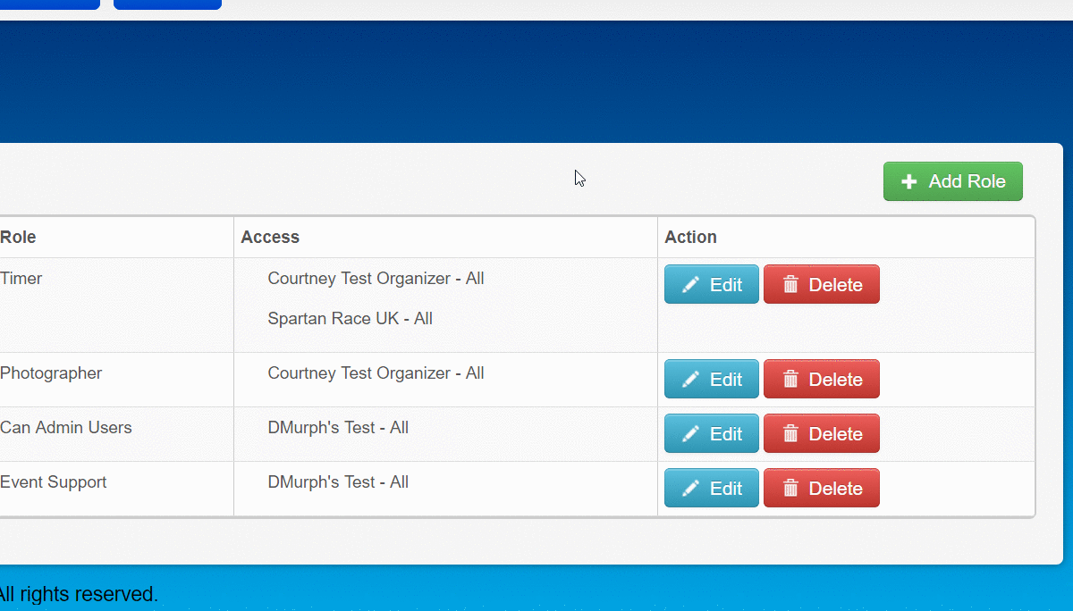Select the Can Admin Users role name
Image resolution: width=1073 pixels, height=611 pixels.
click(x=66, y=428)
